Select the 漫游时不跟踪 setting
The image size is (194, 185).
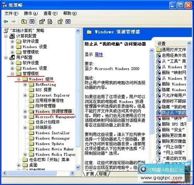point(174,101)
